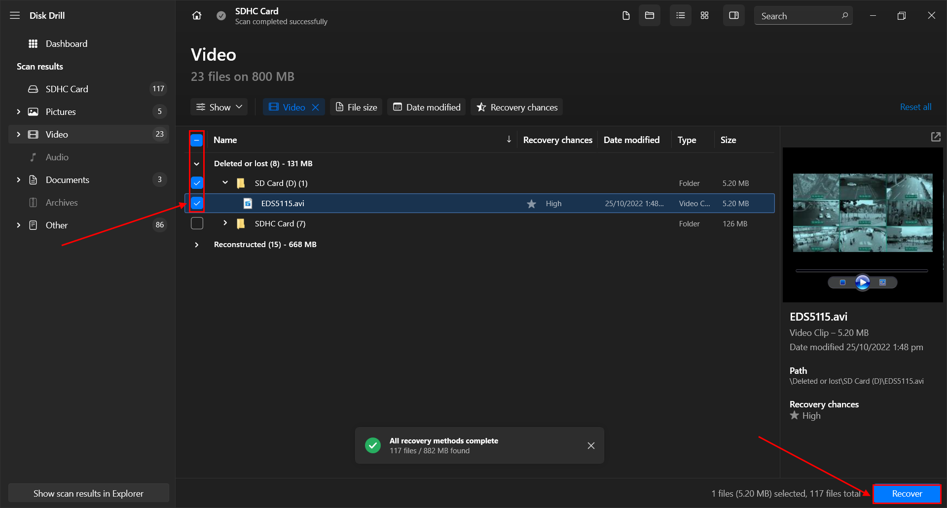
Task: Collapse the SD Card (D) folder
Action: click(225, 182)
